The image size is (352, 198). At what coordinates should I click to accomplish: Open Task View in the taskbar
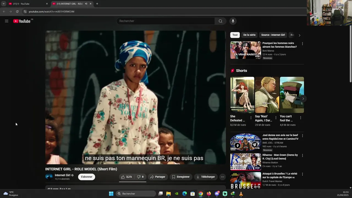161,194
